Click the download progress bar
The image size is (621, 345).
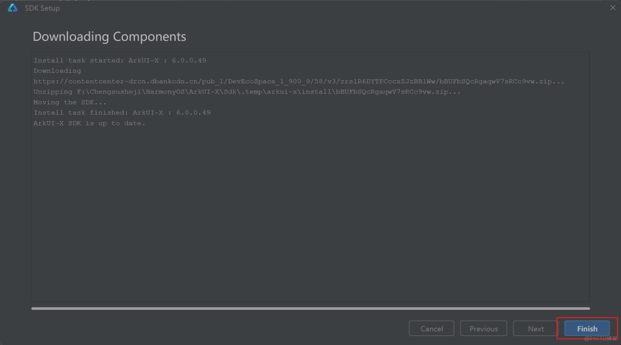[x=310, y=308]
